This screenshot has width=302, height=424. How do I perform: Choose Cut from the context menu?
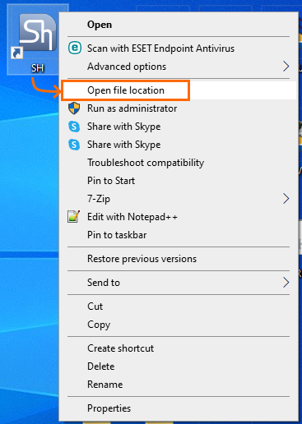[x=95, y=306]
